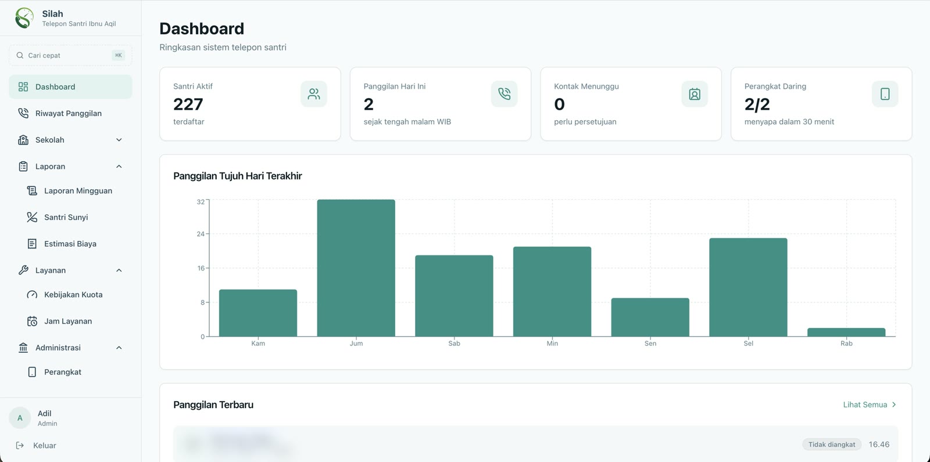Click the Jam Layanan calendar-clock icon

point(32,321)
